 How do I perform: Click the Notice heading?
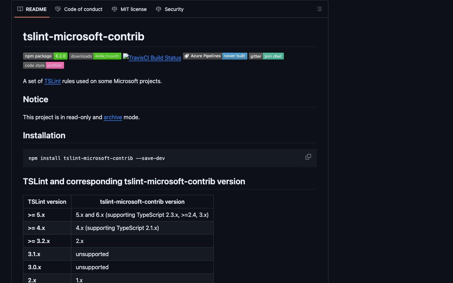[x=35, y=99]
